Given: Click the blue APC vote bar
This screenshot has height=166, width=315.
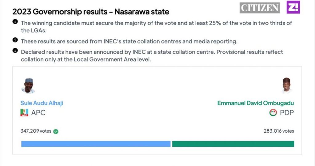Looking at the screenshot, I should click(96, 144).
